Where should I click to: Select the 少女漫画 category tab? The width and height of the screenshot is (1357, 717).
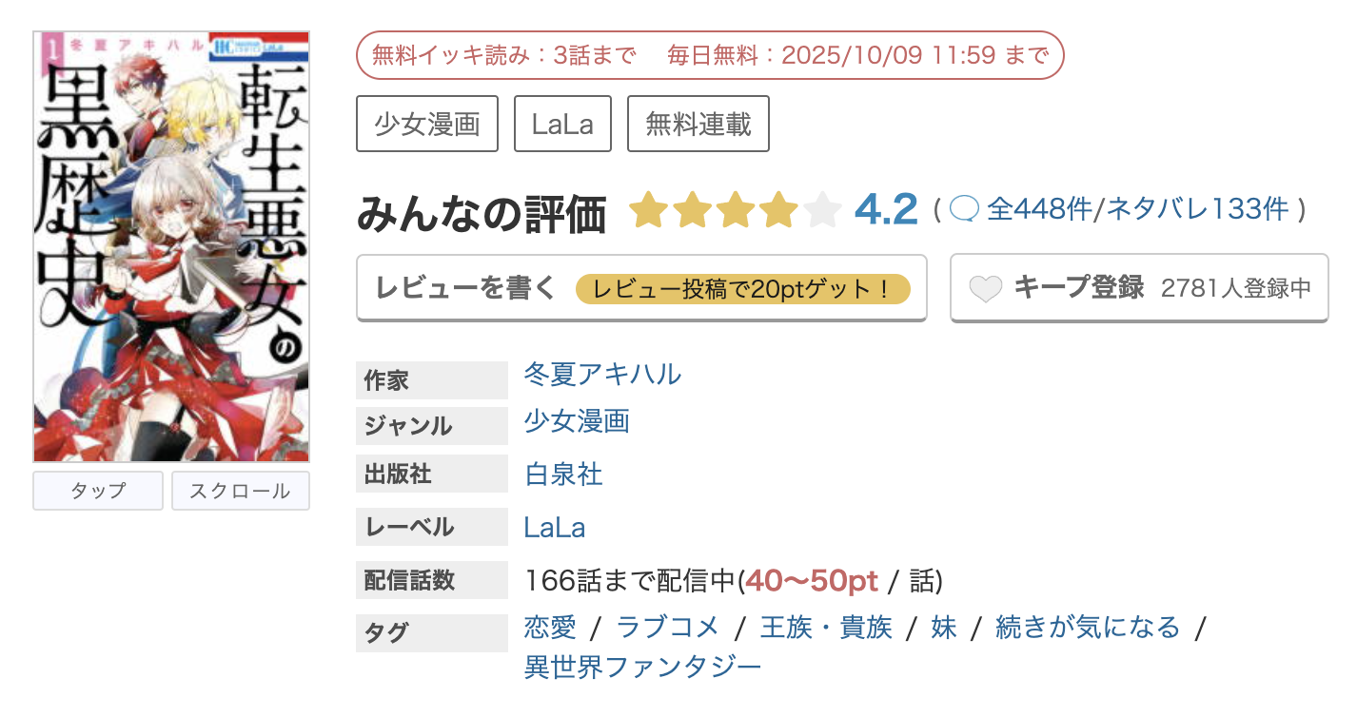tap(426, 123)
